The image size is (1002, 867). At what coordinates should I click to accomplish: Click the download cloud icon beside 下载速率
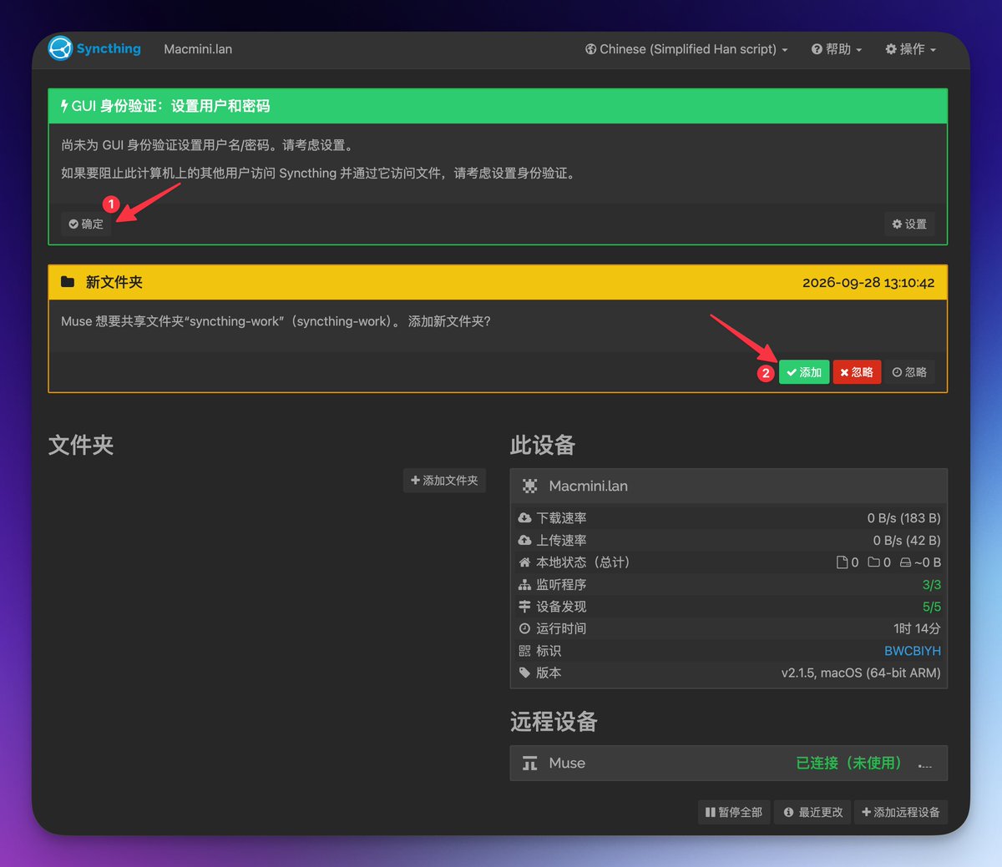pyautogui.click(x=524, y=518)
